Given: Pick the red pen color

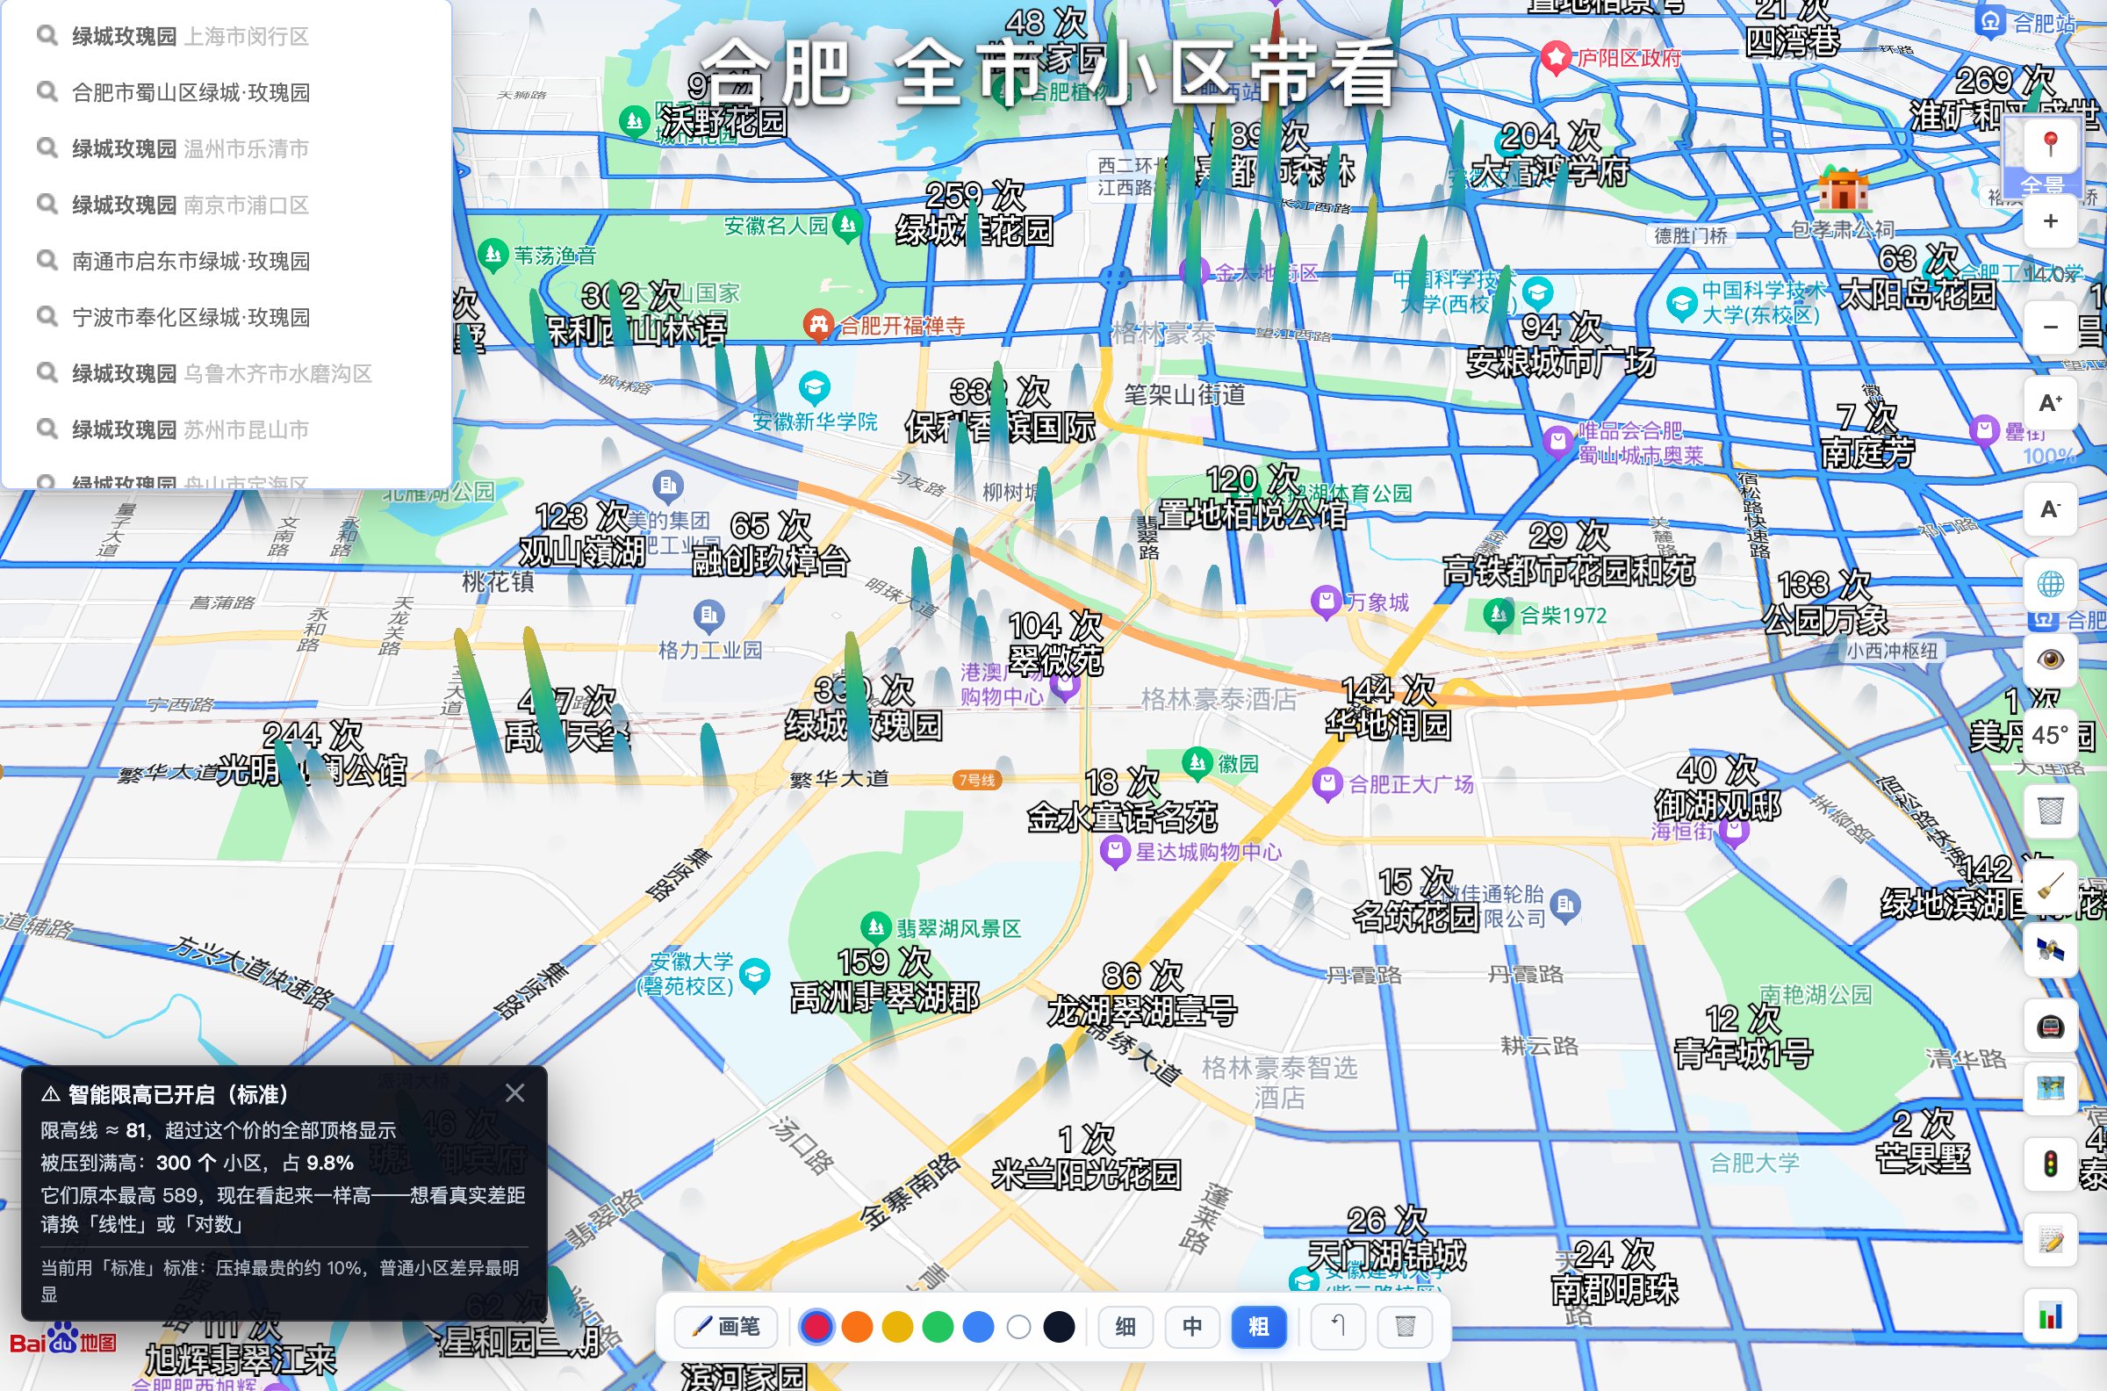Looking at the screenshot, I should pos(816,1327).
